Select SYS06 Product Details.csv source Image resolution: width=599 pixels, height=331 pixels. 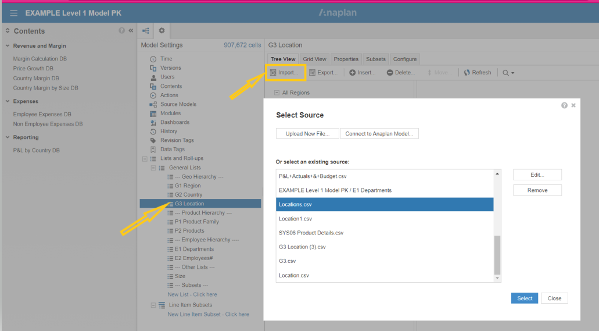click(385, 233)
